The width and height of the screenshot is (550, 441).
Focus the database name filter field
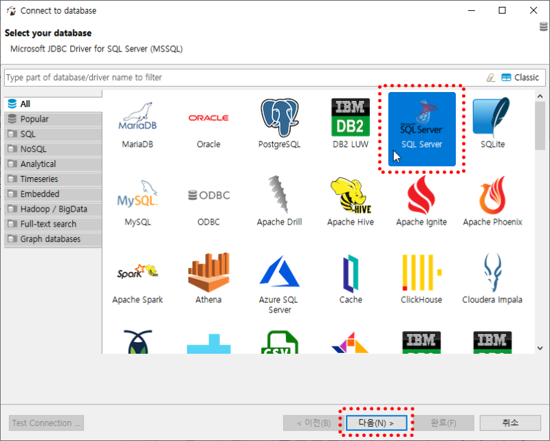pos(245,78)
